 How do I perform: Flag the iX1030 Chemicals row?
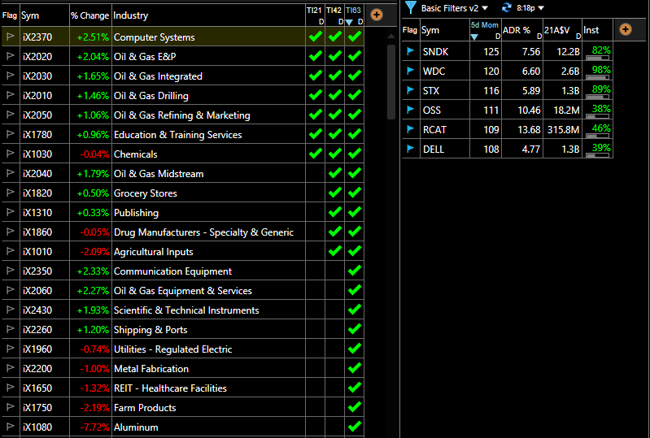(x=11, y=153)
